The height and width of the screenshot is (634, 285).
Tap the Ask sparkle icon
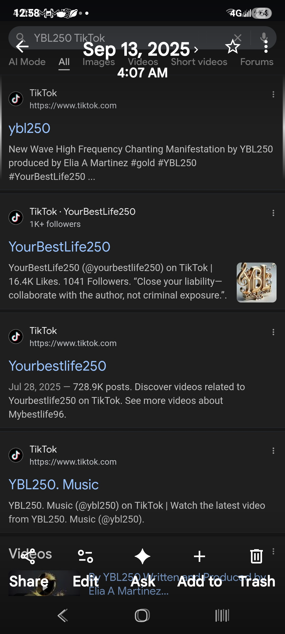[x=142, y=556]
